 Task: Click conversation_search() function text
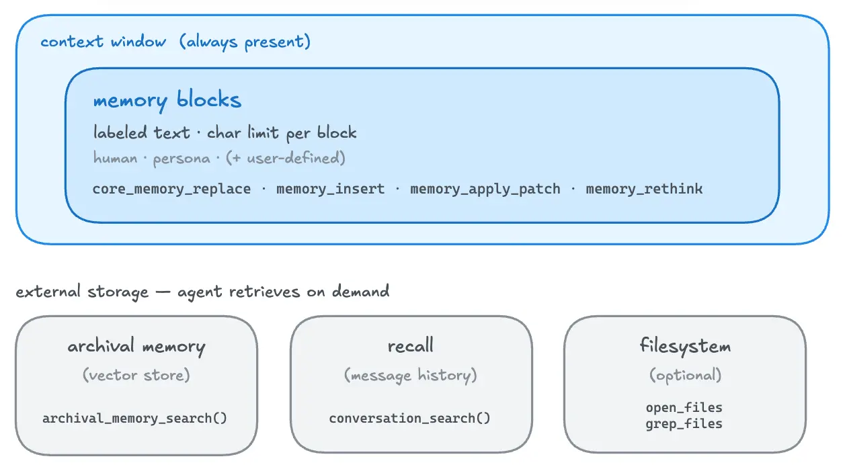point(410,418)
